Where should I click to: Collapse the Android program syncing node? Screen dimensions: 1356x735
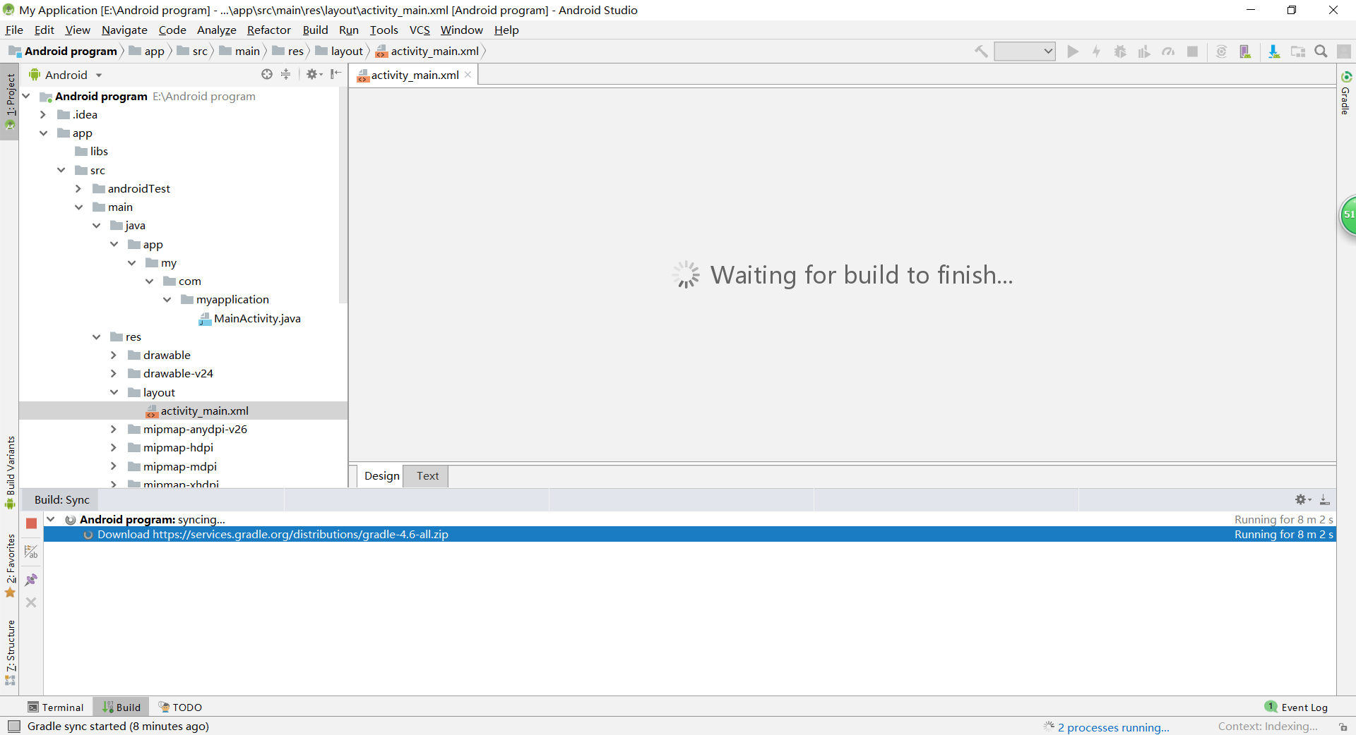[x=51, y=519]
